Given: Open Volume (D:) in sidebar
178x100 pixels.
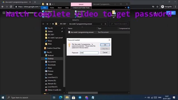Looking at the screenshot, I should (x=52, y=81).
